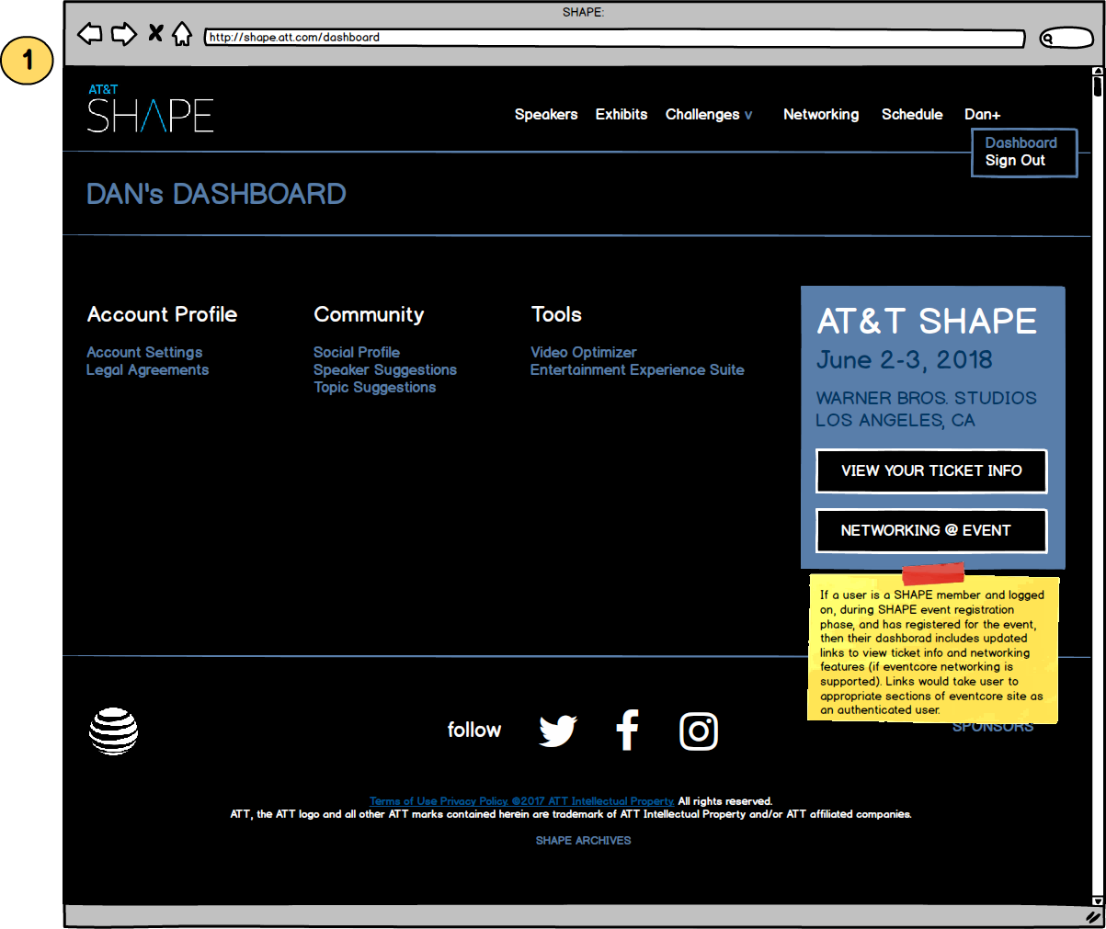Click the browser search box
Viewport: 1106px width, 929px height.
pyautogui.click(x=1066, y=38)
